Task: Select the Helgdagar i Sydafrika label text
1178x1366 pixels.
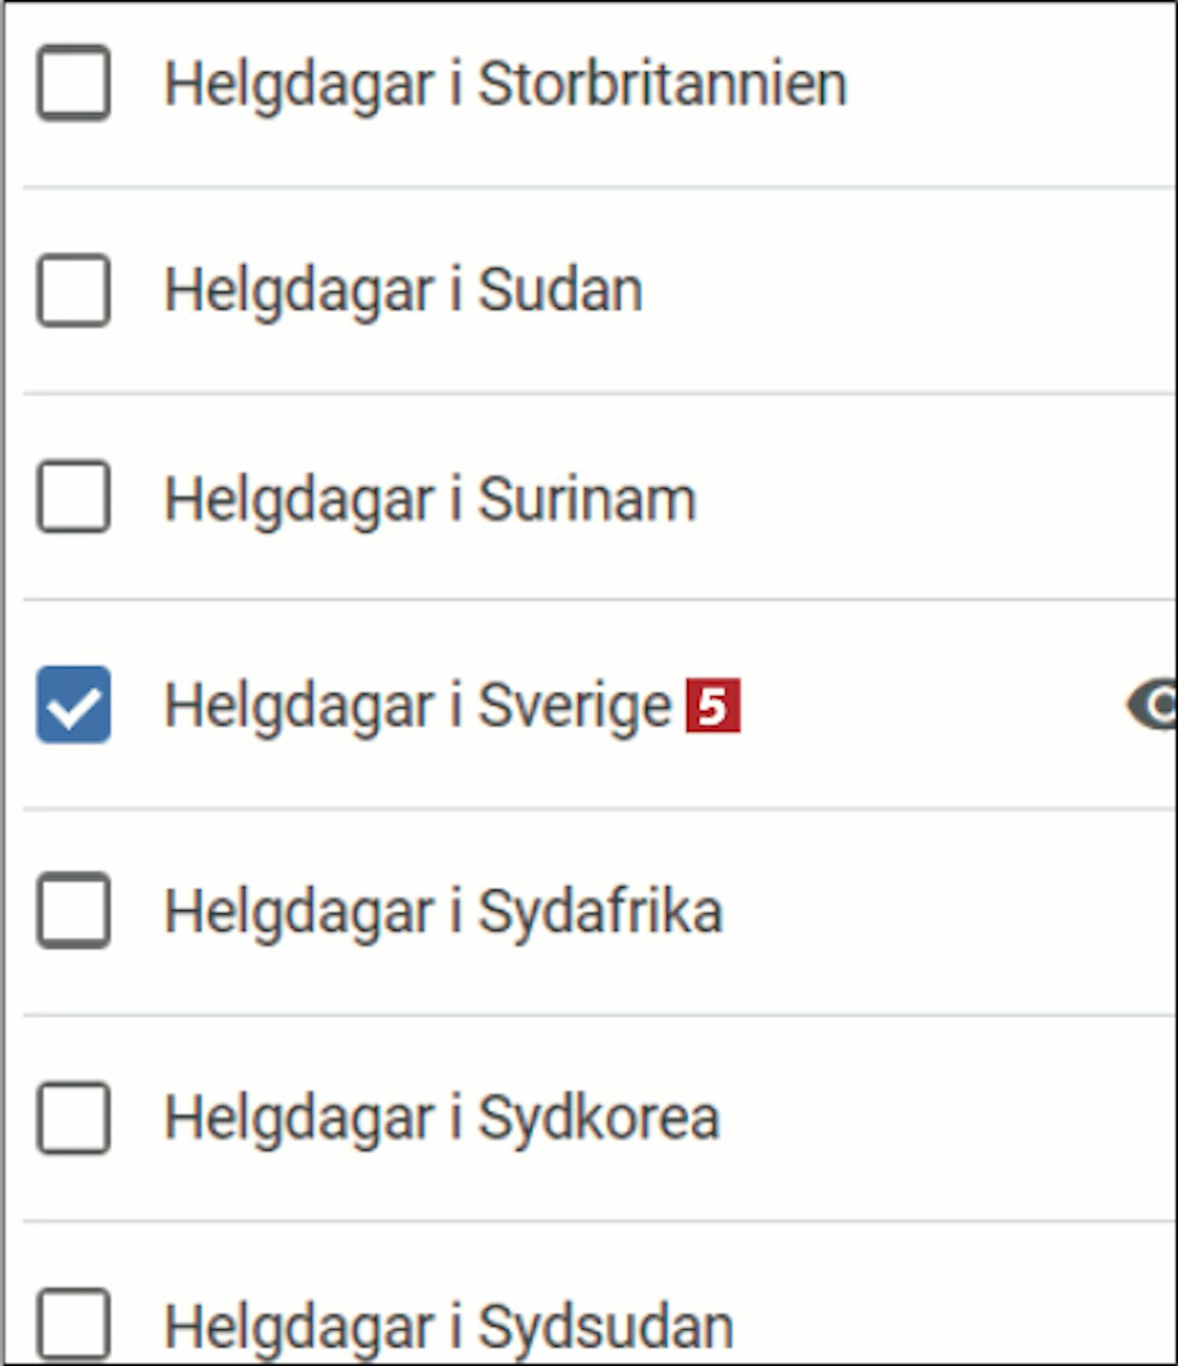Action: click(x=443, y=911)
